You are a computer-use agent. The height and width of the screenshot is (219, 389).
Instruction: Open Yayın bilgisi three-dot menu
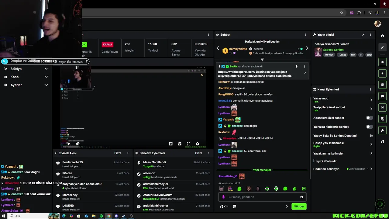(x=370, y=35)
